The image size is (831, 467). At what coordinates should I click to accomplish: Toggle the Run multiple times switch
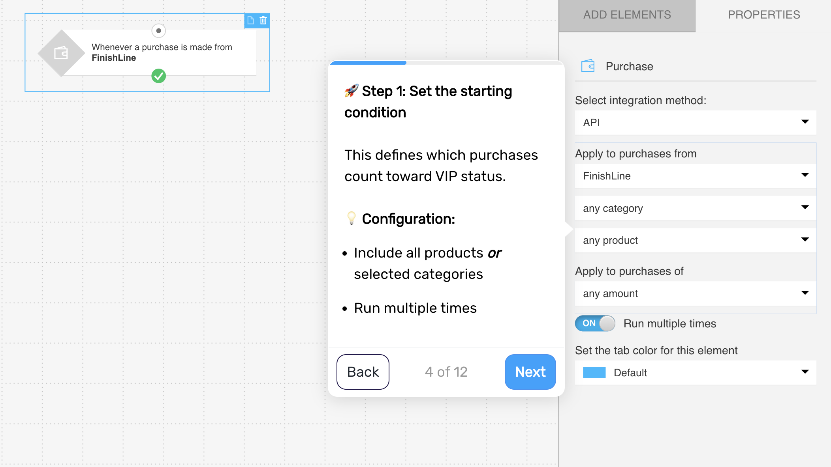click(595, 323)
